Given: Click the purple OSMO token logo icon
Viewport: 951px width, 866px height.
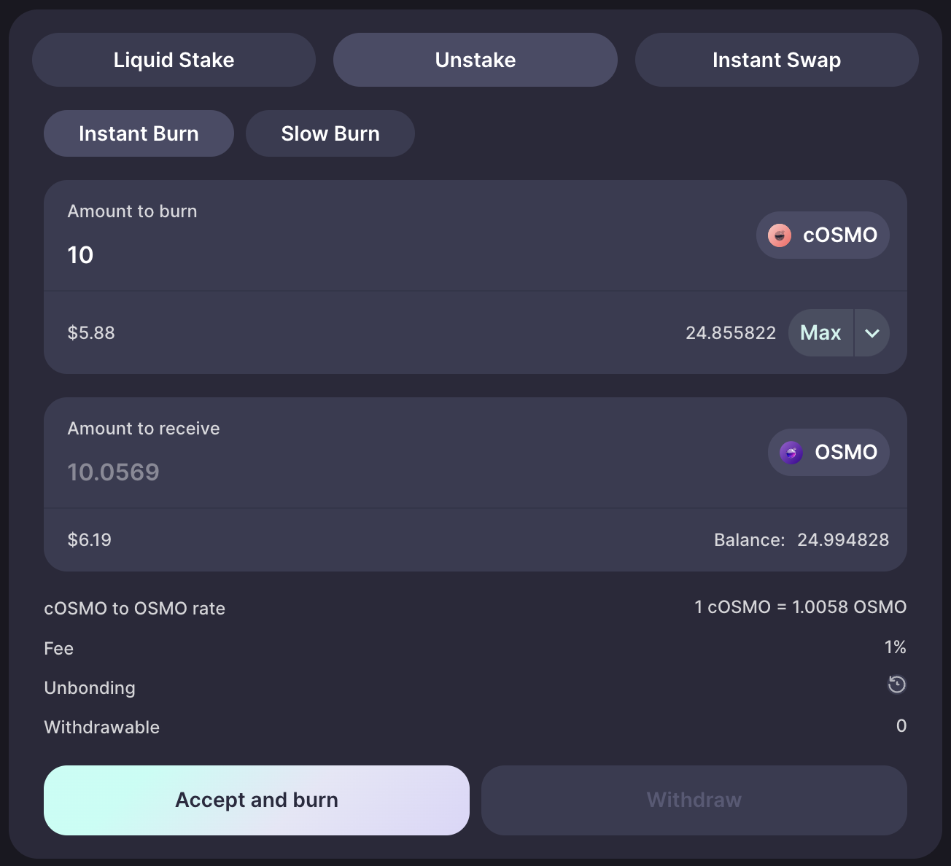Looking at the screenshot, I should coord(791,453).
